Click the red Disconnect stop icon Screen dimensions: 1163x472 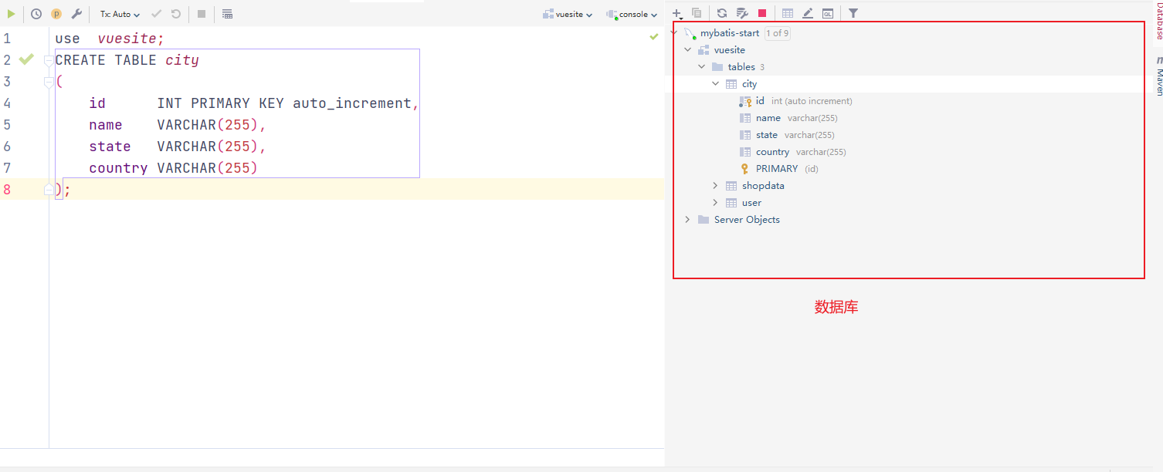(x=762, y=13)
